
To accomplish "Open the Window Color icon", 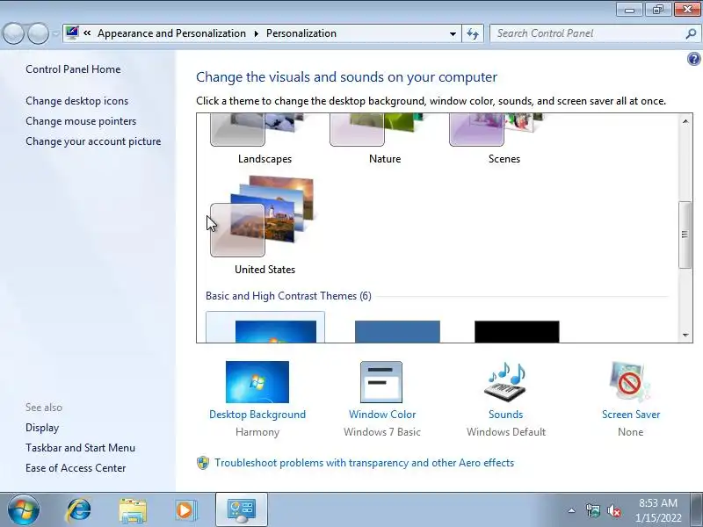I will [x=381, y=382].
